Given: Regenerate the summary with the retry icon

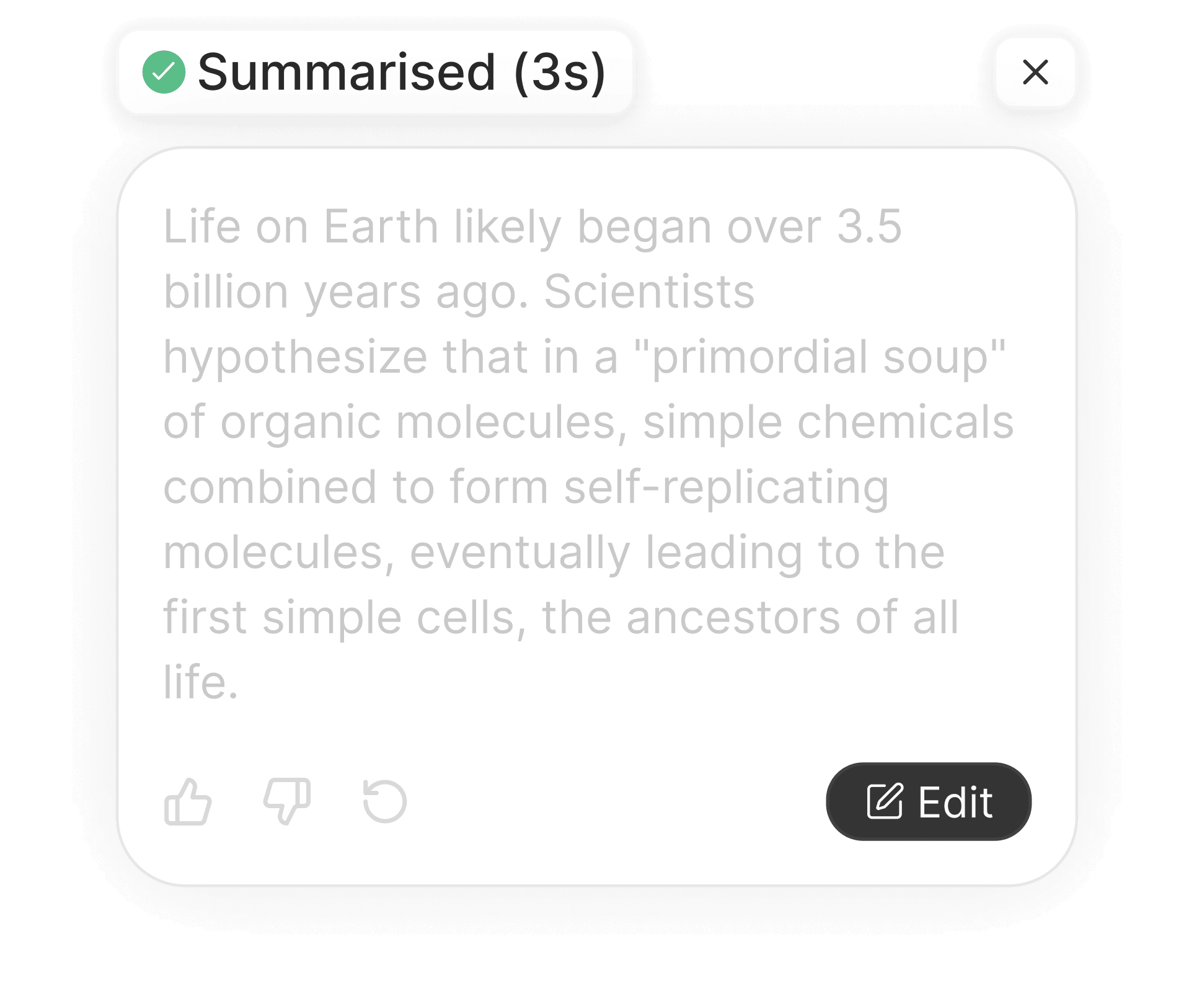Looking at the screenshot, I should [384, 802].
